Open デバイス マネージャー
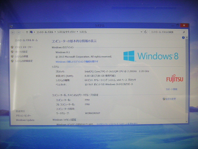Screen dimensions: 198x149 point(24,47)
